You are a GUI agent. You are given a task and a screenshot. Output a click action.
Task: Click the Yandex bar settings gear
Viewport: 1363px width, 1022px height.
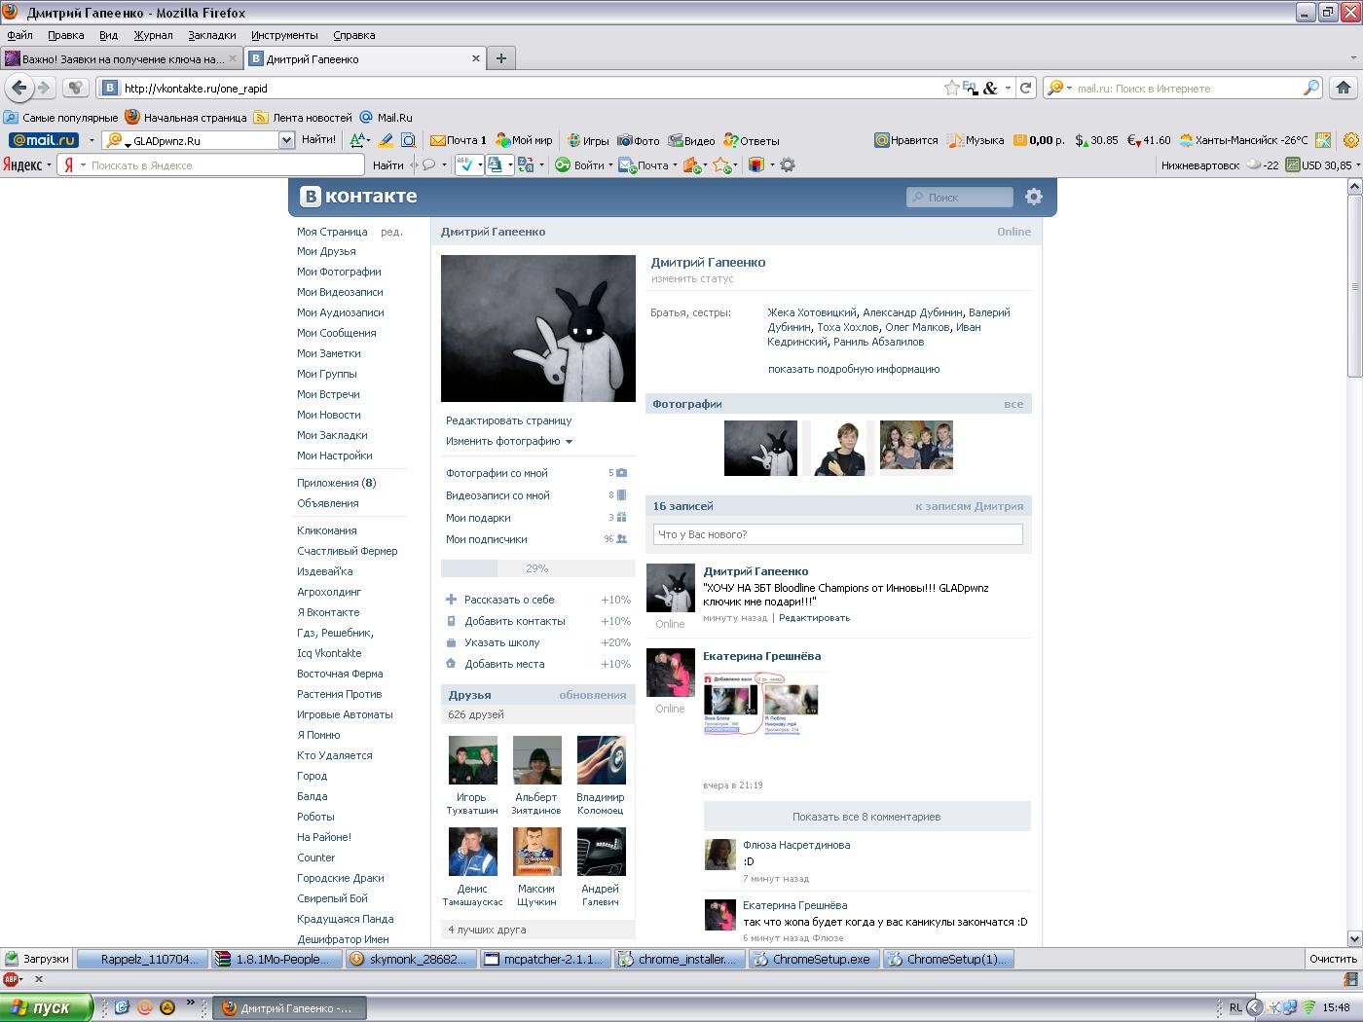pyautogui.click(x=788, y=165)
